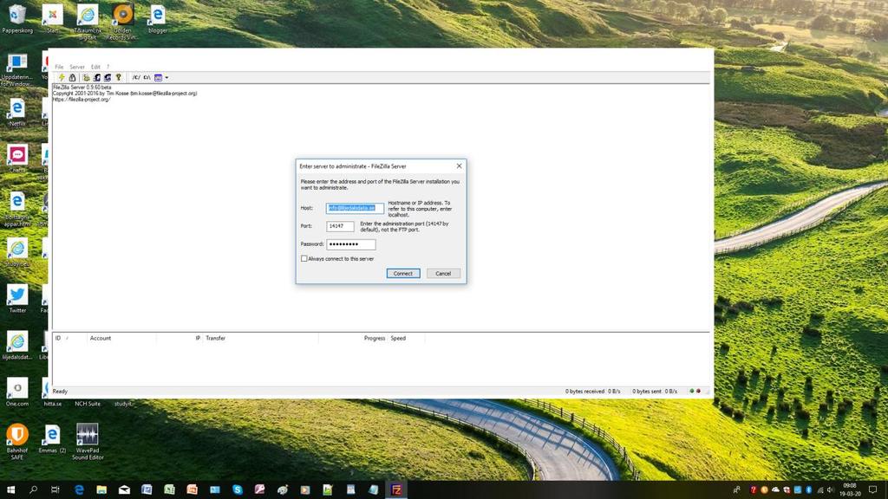Click the user list sorting toolbar icon
The height and width of the screenshot is (499, 888).
158,77
